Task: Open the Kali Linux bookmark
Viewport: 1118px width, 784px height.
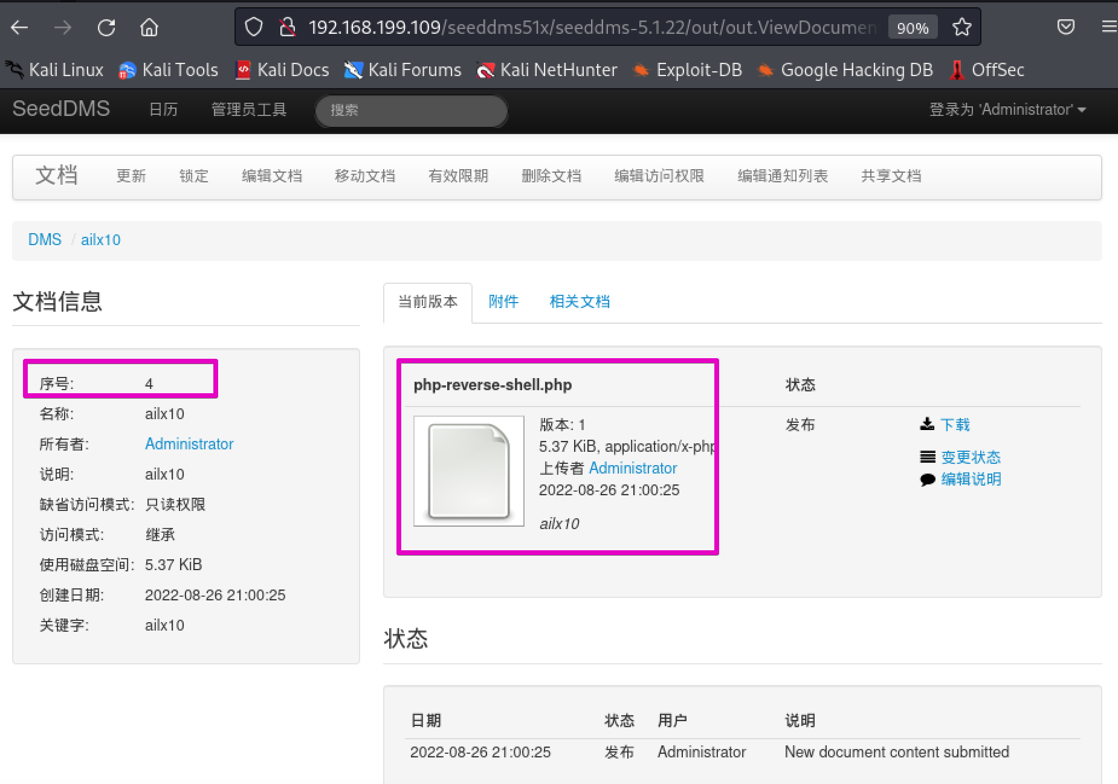Action: coord(56,70)
